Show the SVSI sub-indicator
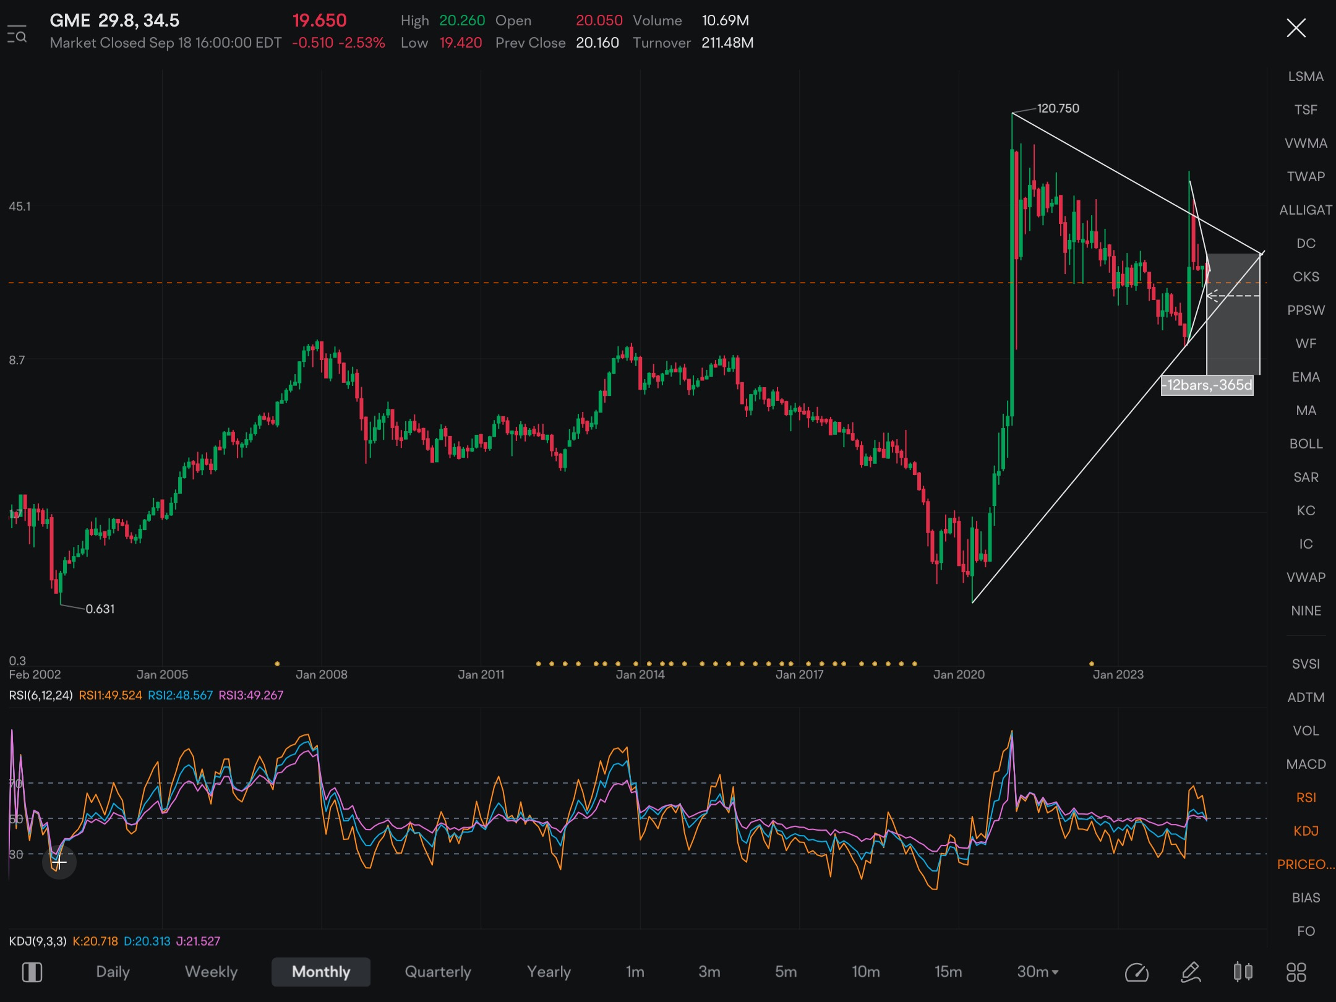Image resolution: width=1336 pixels, height=1002 pixels. pos(1306,664)
